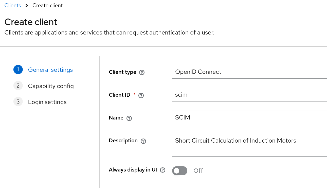Click the Create client breadcrumb item
Image resolution: width=327 pixels, height=188 pixels.
coord(47,6)
